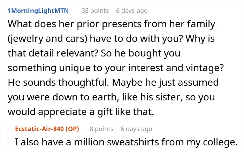Click the reply text about million sweatshirts
244x152 pixels.
click(x=126, y=142)
